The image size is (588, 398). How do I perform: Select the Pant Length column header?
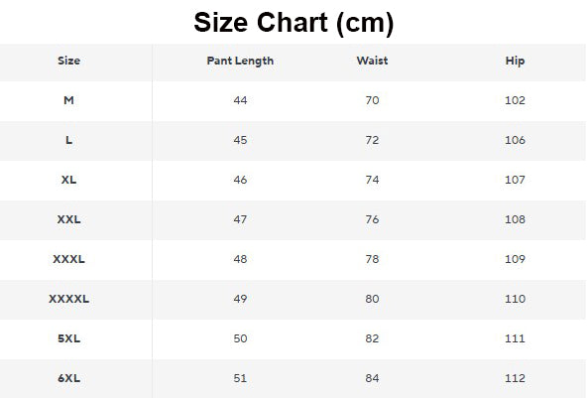click(x=240, y=61)
